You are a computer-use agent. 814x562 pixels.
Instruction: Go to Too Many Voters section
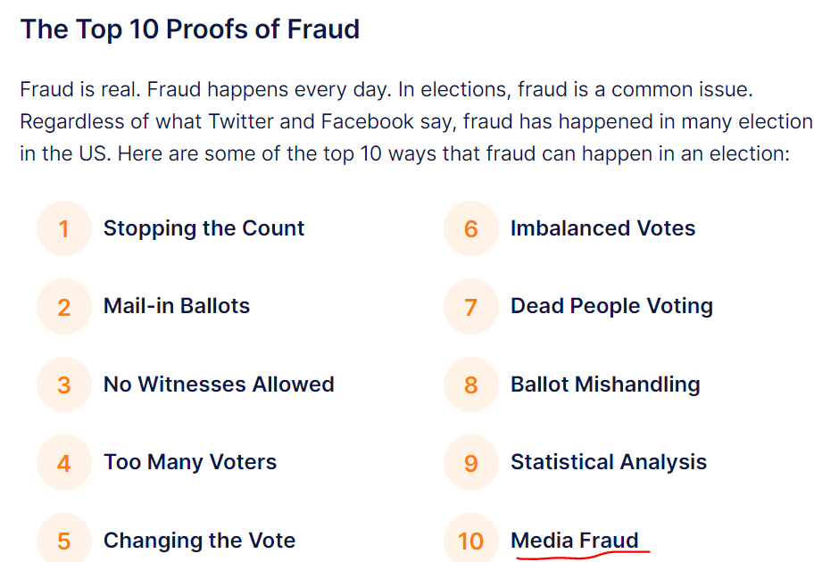(x=190, y=462)
